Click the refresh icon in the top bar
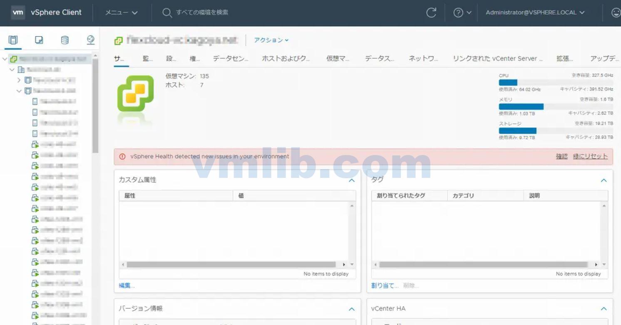The height and width of the screenshot is (325, 621). point(431,12)
